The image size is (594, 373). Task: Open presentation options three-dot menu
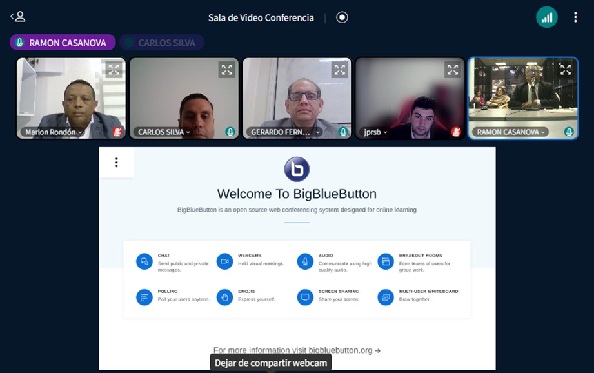tap(116, 163)
